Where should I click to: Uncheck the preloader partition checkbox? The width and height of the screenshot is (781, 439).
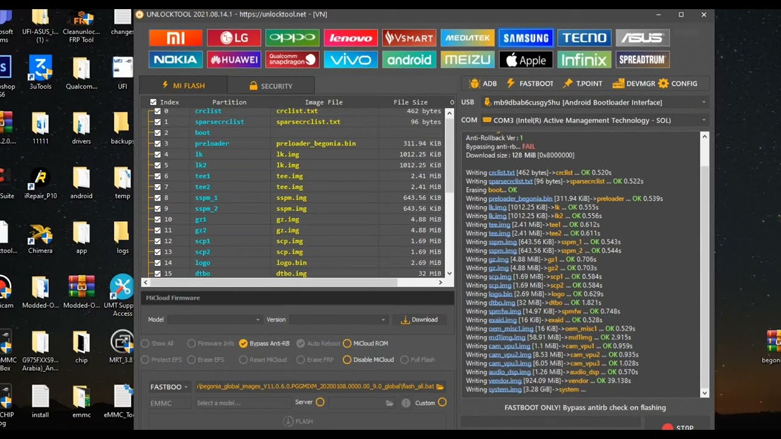tap(157, 143)
